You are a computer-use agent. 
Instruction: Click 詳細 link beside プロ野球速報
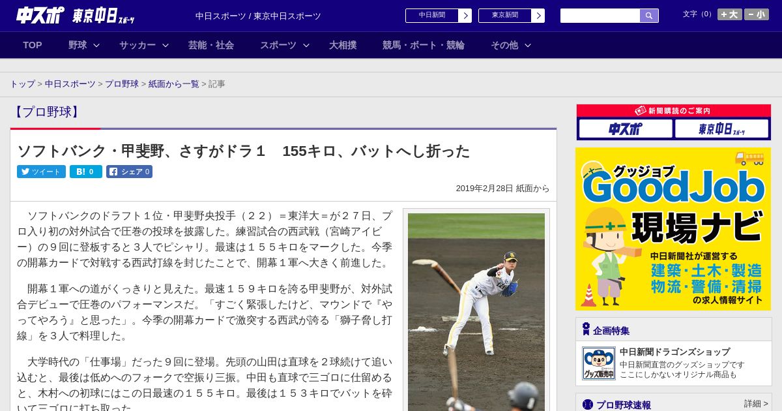tap(756, 404)
